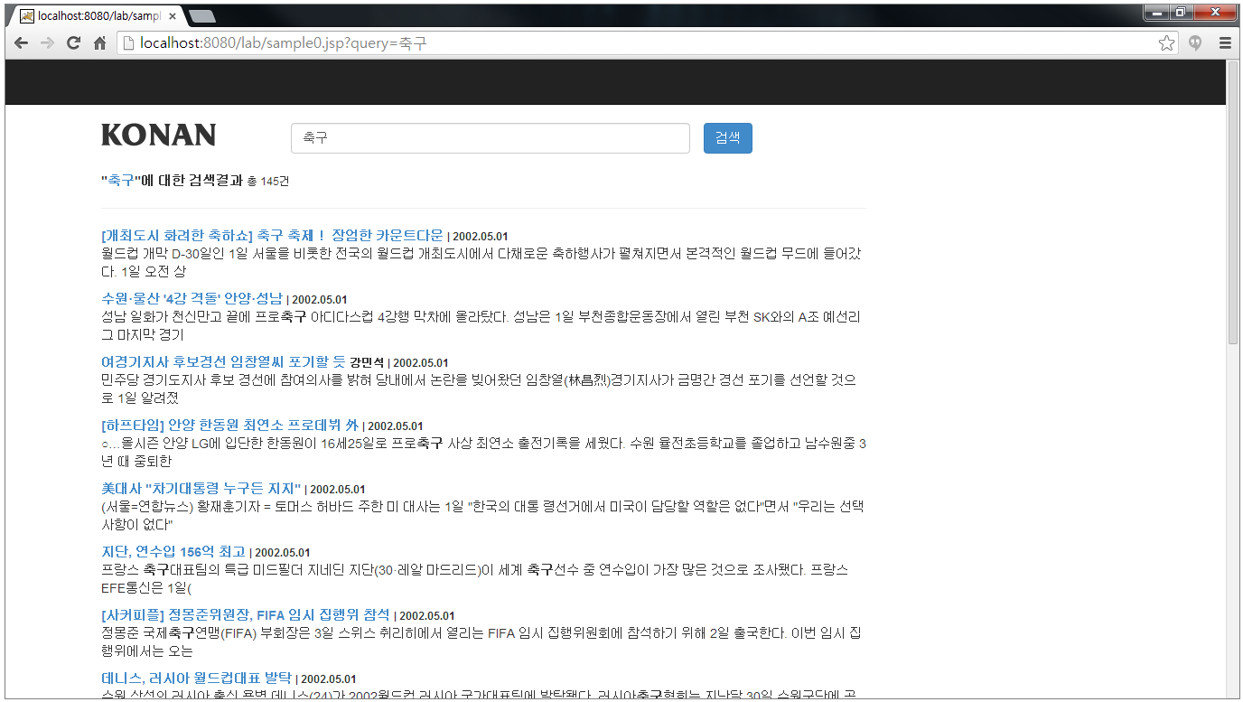Click the snippet starting 민주당 경기도지사 후보
The width and height of the screenshot is (1243, 702).
479,388
